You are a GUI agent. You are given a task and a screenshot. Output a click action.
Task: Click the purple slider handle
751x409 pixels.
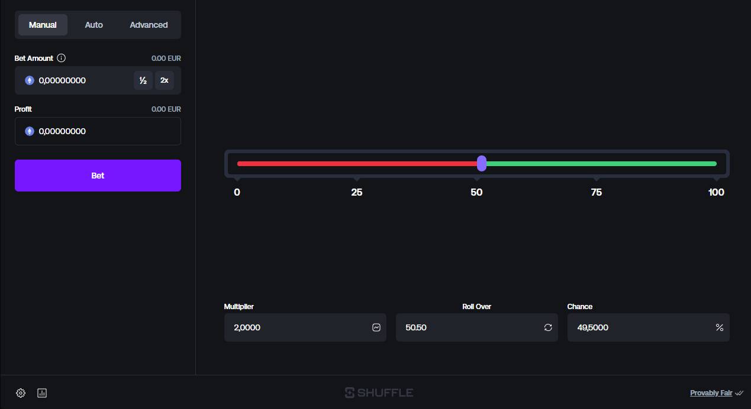[482, 164]
